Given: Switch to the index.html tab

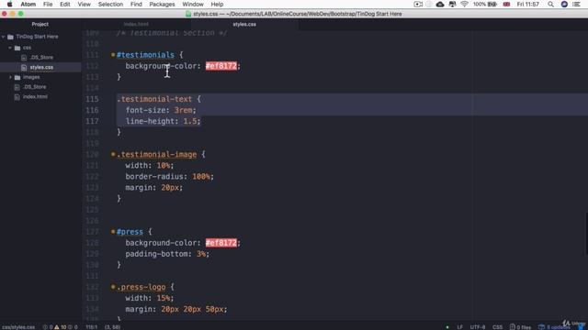Looking at the screenshot, I should pyautogui.click(x=136, y=25).
